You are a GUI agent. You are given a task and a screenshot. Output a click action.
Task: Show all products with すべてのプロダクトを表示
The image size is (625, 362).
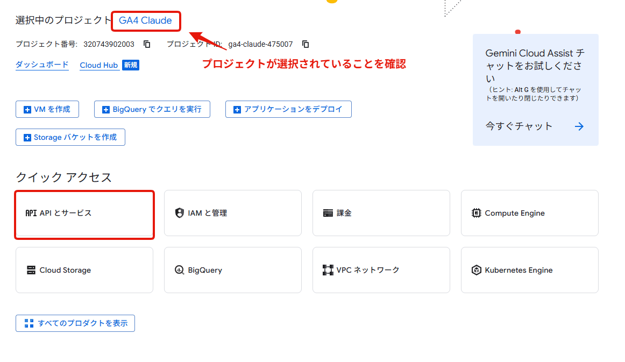point(75,323)
